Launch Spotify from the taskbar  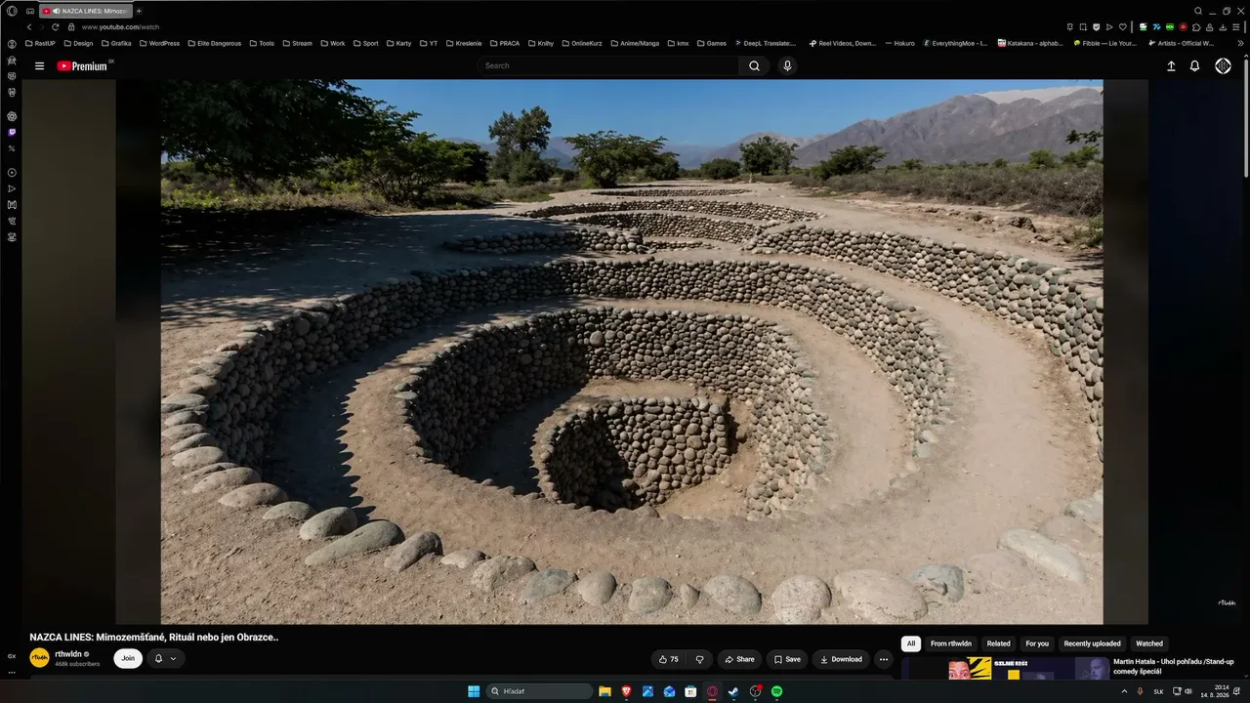[777, 691]
